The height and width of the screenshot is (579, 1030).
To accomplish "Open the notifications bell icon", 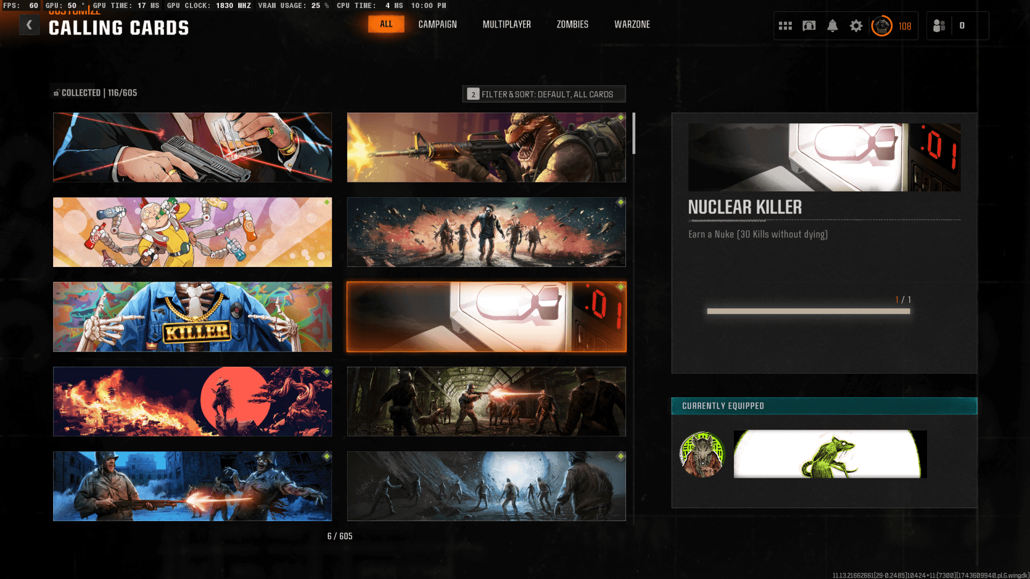I will coord(832,26).
